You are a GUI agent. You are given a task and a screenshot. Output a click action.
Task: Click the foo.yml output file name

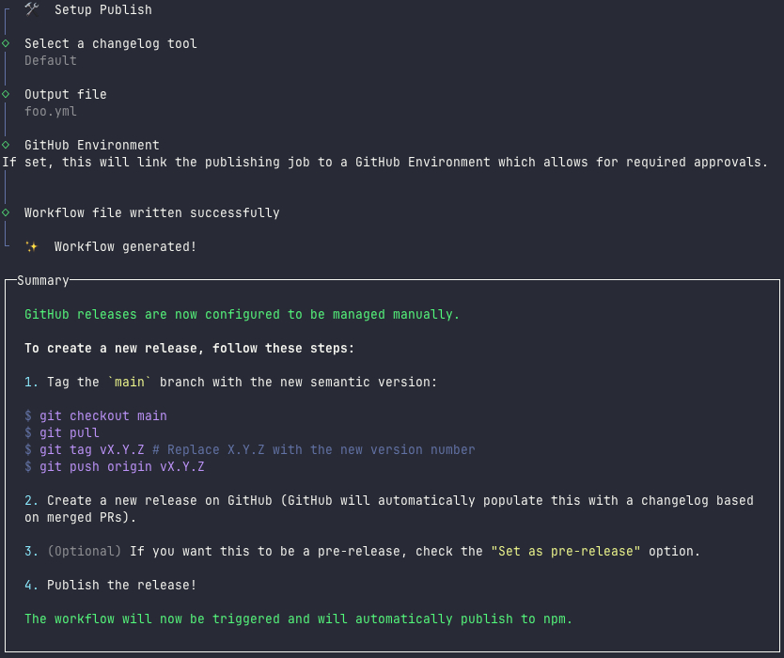[51, 111]
